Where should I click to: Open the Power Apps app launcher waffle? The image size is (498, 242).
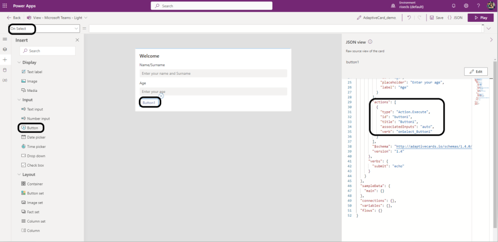click(x=5, y=6)
